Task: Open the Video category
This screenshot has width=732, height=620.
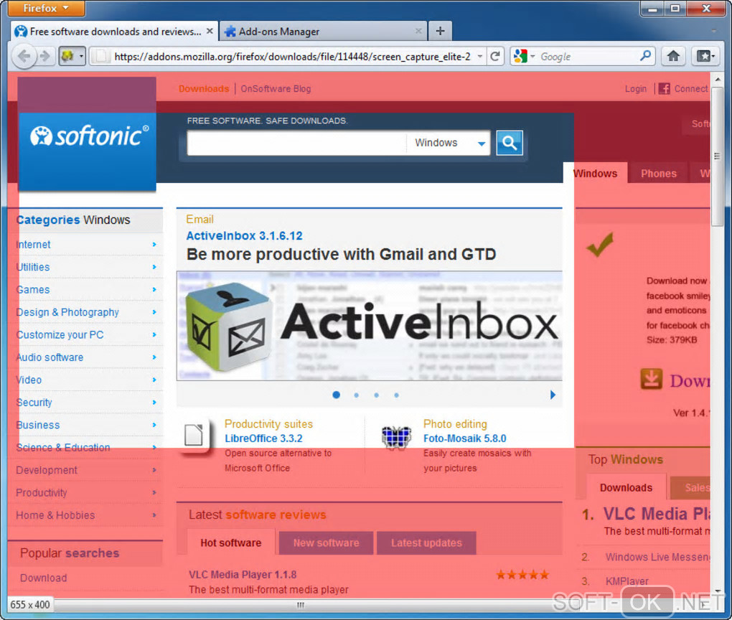Action: [x=29, y=380]
